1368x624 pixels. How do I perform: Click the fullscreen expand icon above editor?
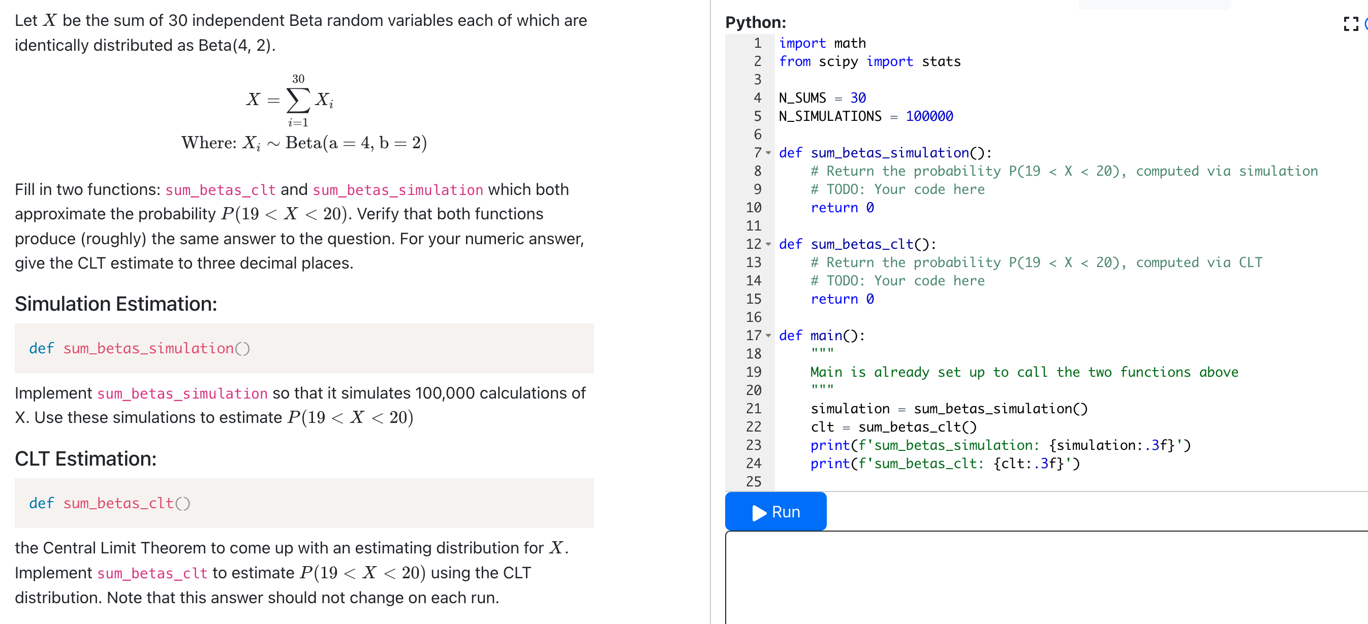(x=1351, y=24)
